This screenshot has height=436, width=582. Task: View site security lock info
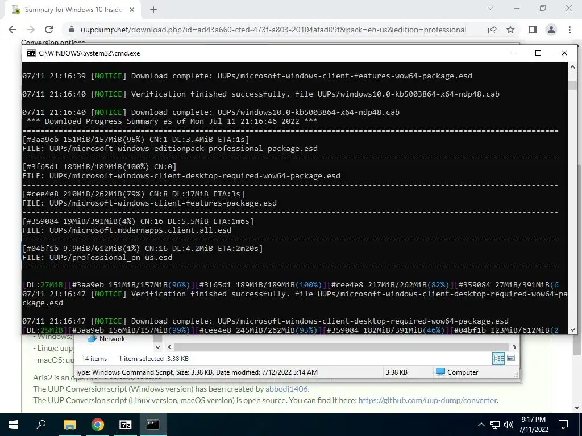point(72,30)
